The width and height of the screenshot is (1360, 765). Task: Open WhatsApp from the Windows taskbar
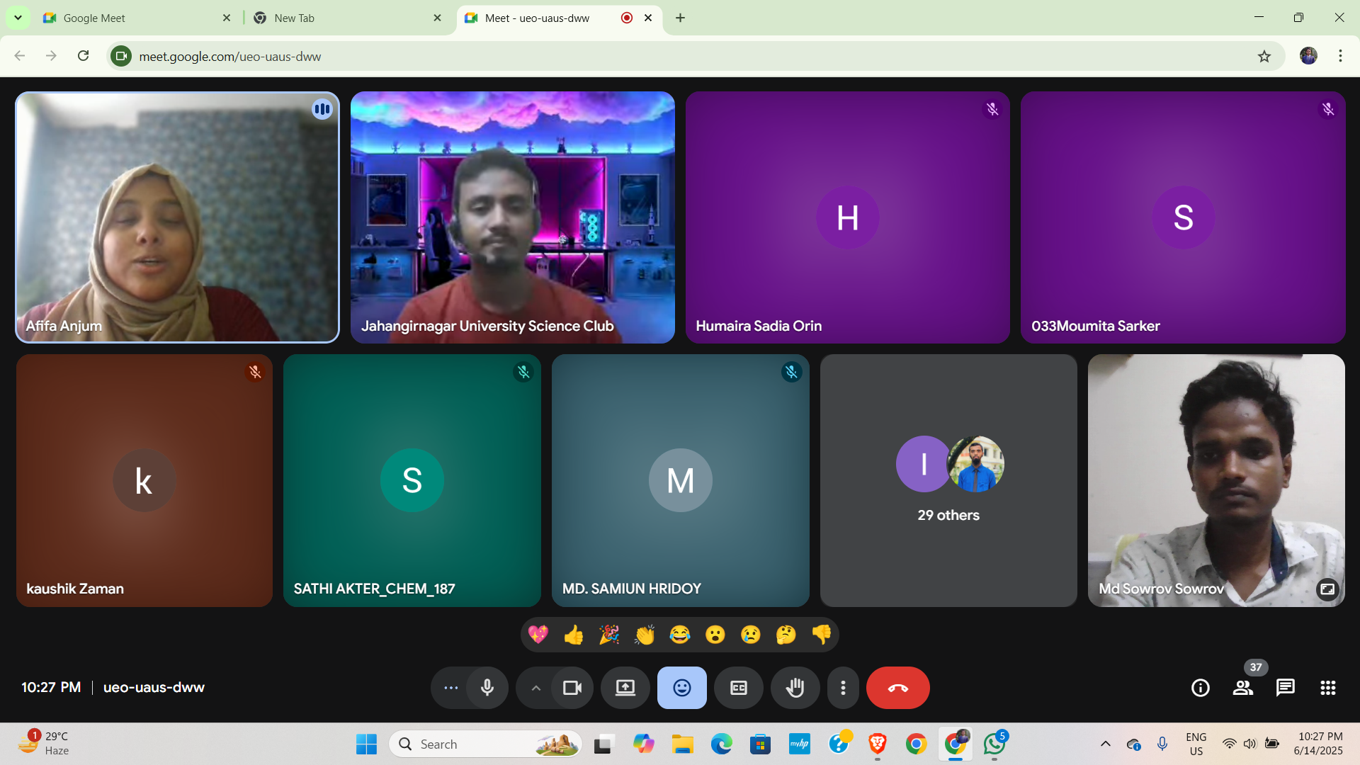[x=994, y=744]
